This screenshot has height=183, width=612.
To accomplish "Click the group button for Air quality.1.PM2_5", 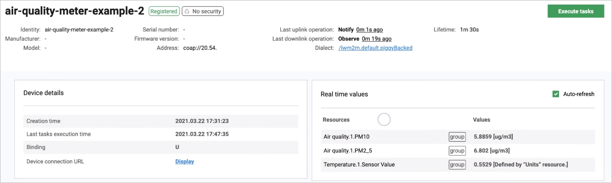I will tap(457, 150).
